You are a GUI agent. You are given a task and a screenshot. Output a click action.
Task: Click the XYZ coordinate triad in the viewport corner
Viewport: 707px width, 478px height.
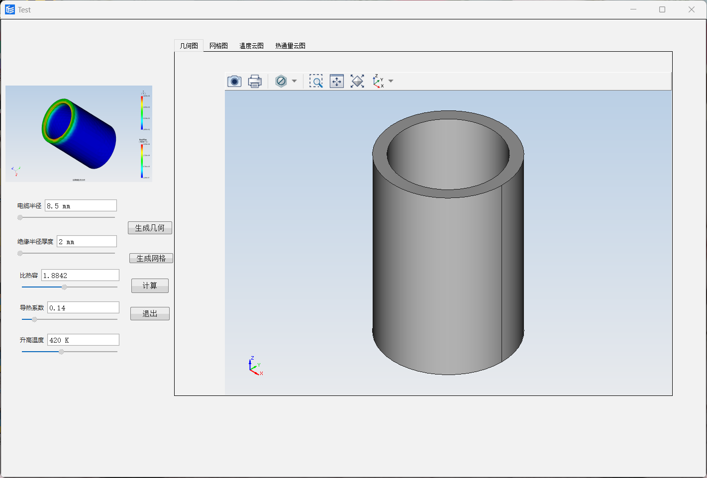(x=255, y=366)
